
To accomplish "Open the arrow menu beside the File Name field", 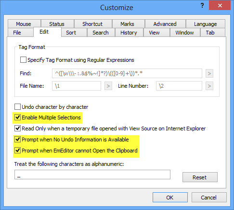I will pyautogui.click(x=108, y=86).
